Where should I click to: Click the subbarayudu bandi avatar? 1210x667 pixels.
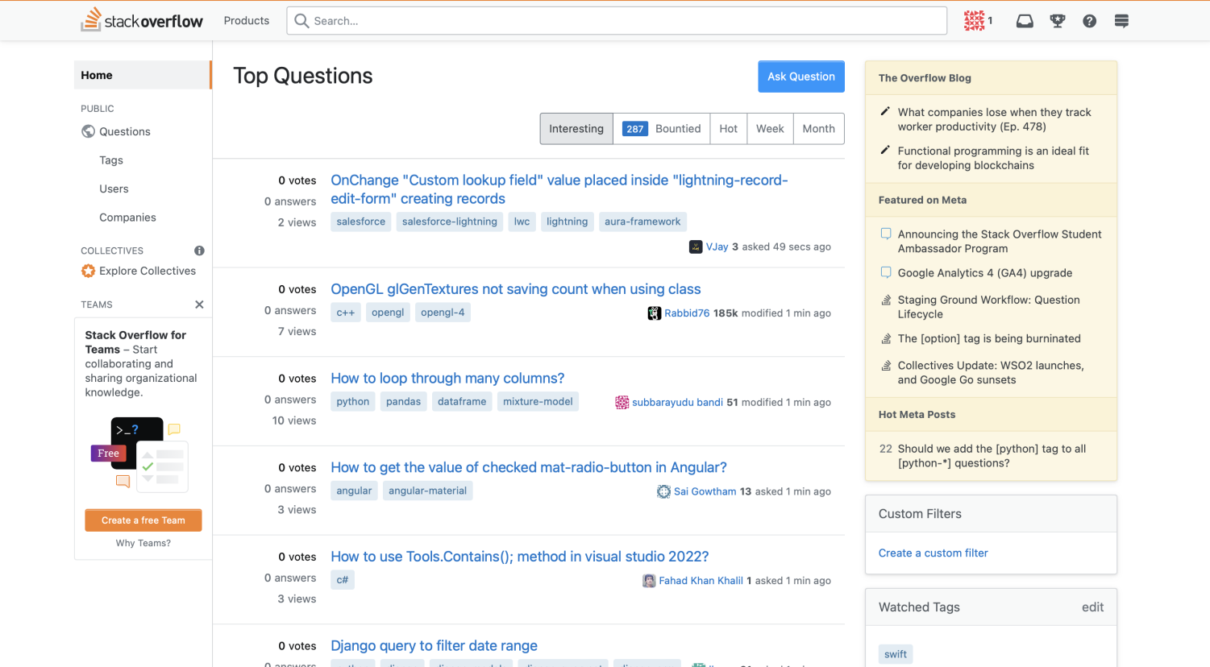click(x=622, y=402)
